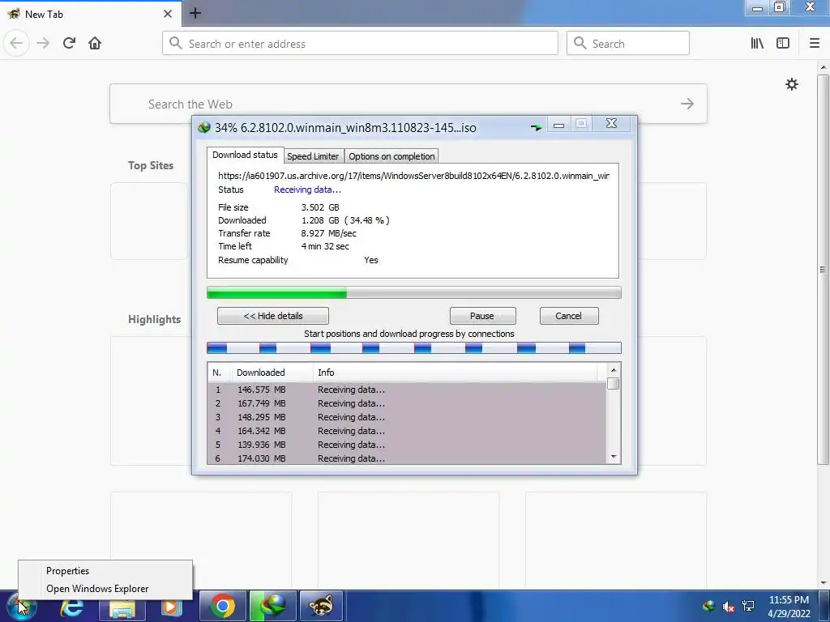Toggle the sidebar icon in browser toolbar

coord(783,44)
